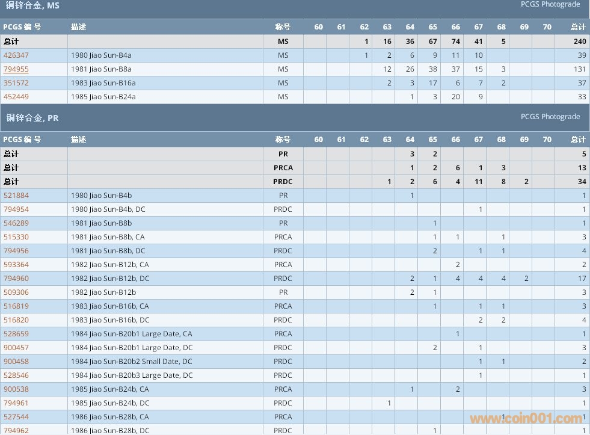Click PCGS number 509306
590x435 pixels.
pos(16,292)
